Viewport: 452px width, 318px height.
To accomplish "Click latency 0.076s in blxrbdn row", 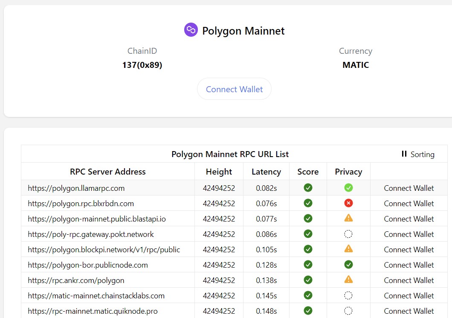I will [x=267, y=204].
